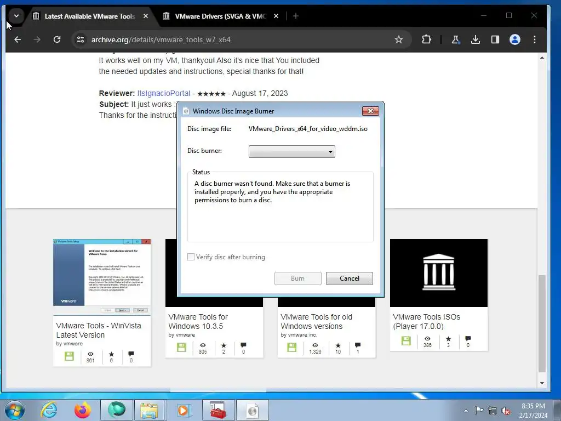Screen dimensions: 561x421
Task: Open VMware Tools - WinVista Latest Version thumbnail
Action: pyautogui.click(x=102, y=277)
